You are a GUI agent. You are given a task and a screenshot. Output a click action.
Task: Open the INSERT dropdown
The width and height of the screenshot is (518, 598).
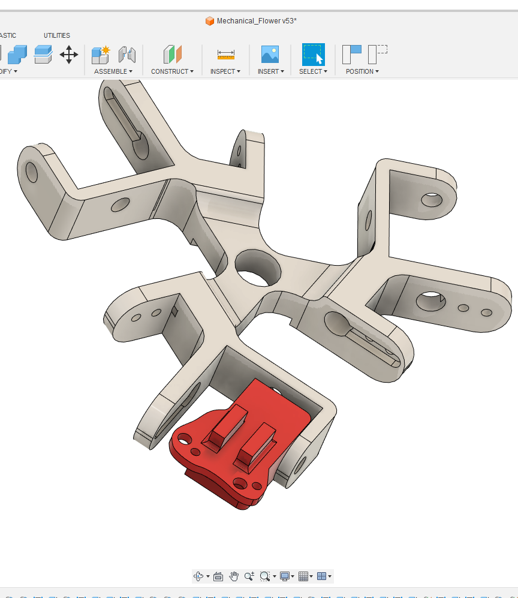click(270, 71)
